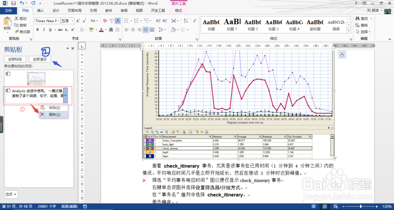
Task: Apply bulleted list icon
Action: [x=126, y=21]
